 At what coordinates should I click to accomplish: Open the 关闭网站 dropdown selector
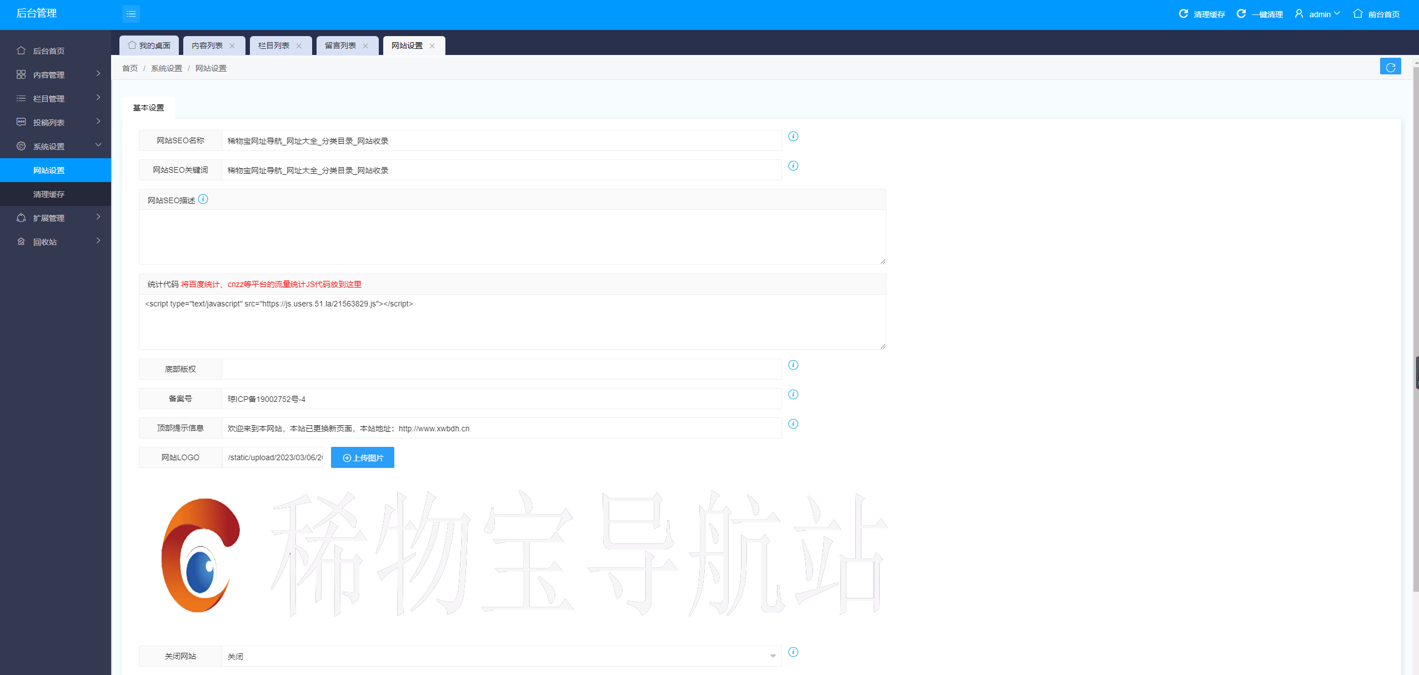tap(502, 656)
